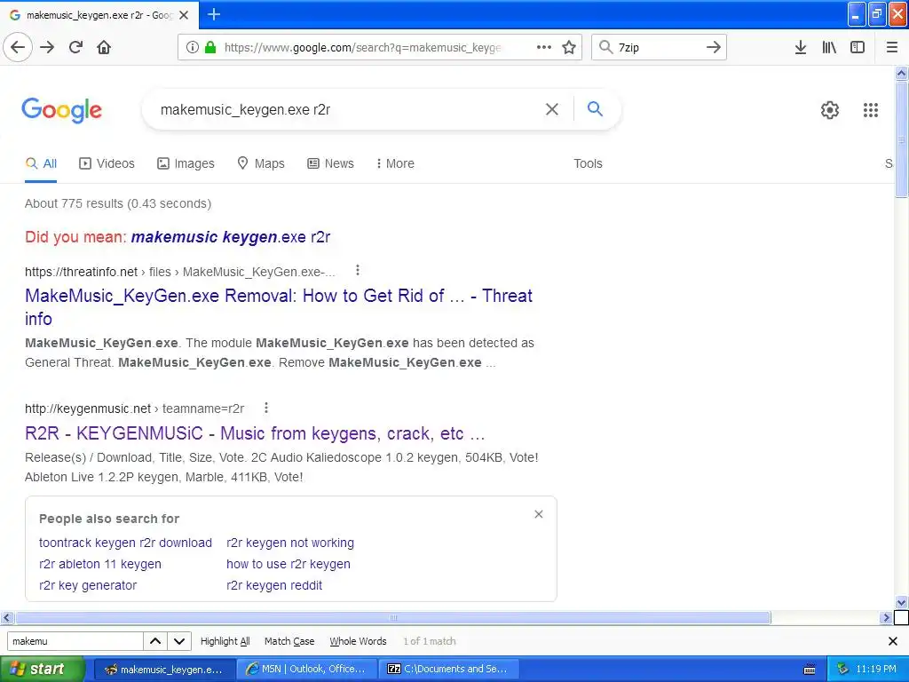Open the MakeMusic_KeyGen.exe Removal result
Screen dimensions: 909x682
click(x=278, y=306)
